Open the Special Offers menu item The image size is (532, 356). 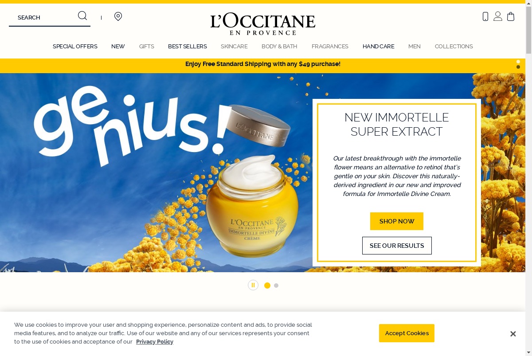coord(75,46)
